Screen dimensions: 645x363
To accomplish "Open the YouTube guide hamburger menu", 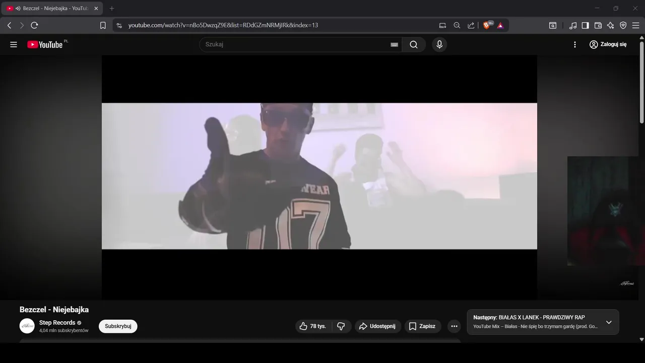I will (14, 44).
